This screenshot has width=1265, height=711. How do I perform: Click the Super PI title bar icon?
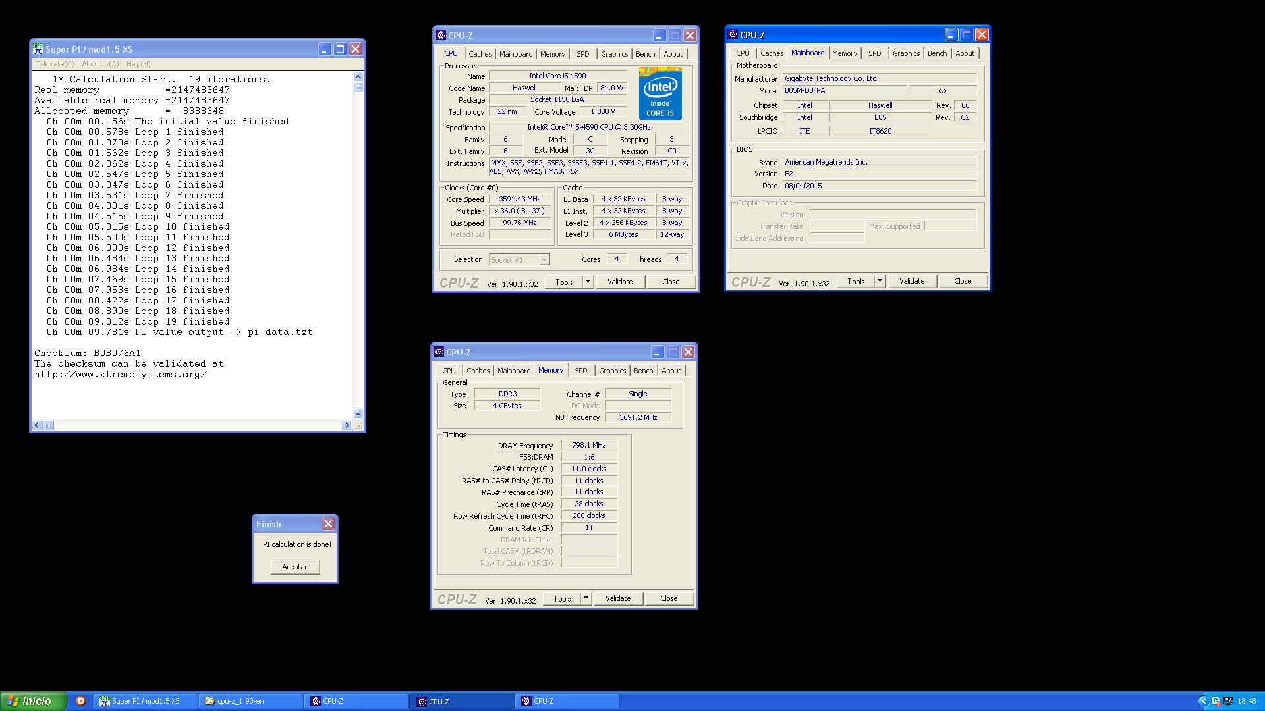coord(38,49)
